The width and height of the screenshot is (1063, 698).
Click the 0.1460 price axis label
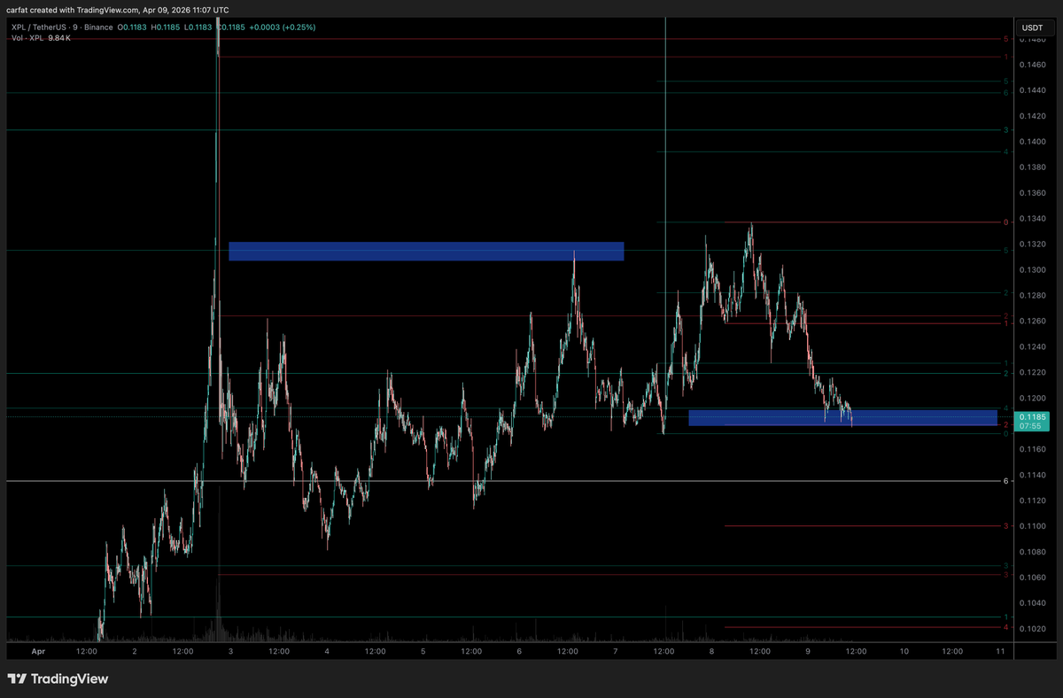pos(1031,65)
